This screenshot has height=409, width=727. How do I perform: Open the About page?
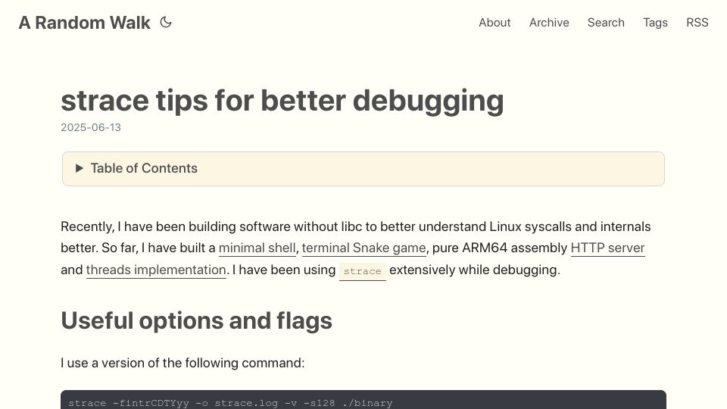tap(495, 22)
